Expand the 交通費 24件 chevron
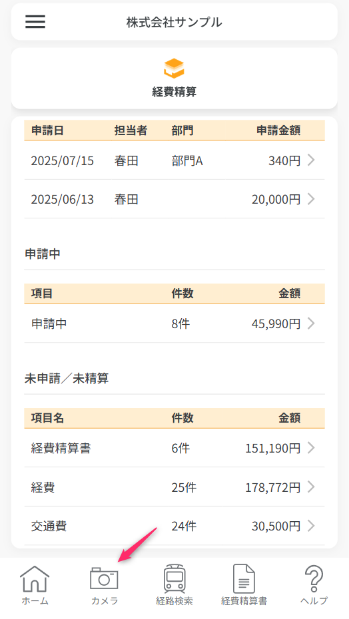The image size is (349, 619). pyautogui.click(x=311, y=526)
